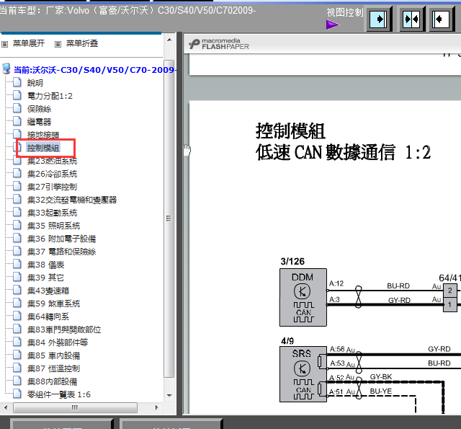Image resolution: width=461 pixels, height=429 pixels.
Task: Open the 接地接頭 tree item
Action: 43,135
